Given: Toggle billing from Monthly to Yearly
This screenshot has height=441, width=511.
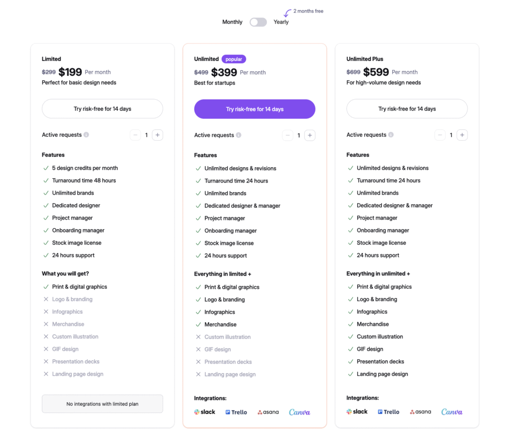Looking at the screenshot, I should (258, 22).
